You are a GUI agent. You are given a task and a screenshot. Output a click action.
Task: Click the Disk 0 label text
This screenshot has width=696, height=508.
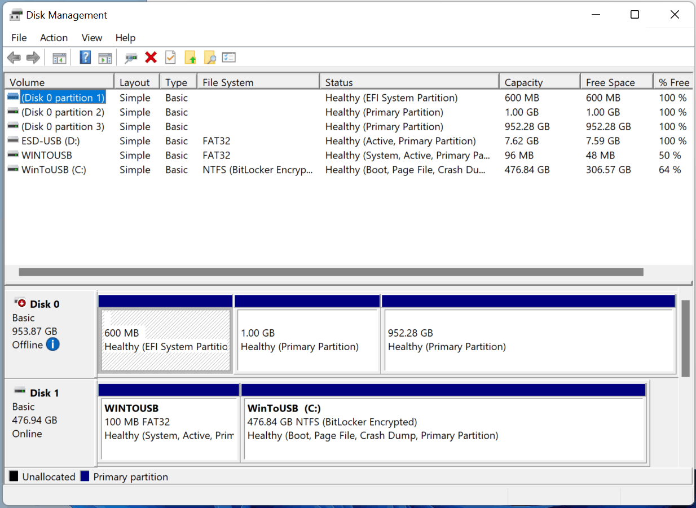click(45, 304)
